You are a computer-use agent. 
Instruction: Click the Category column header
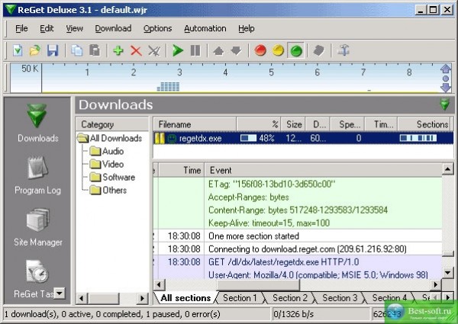click(112, 124)
